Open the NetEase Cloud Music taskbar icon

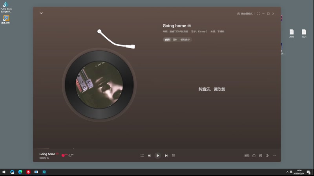pyautogui.click(x=28, y=172)
